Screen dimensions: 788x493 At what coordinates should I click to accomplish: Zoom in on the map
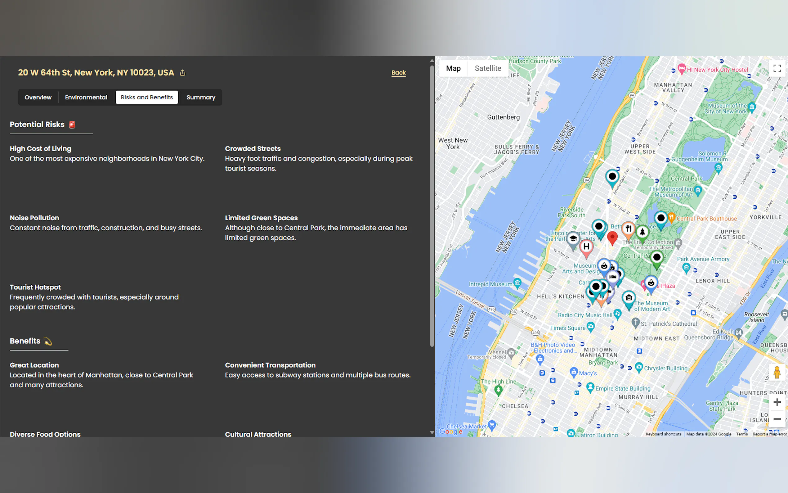(x=777, y=402)
